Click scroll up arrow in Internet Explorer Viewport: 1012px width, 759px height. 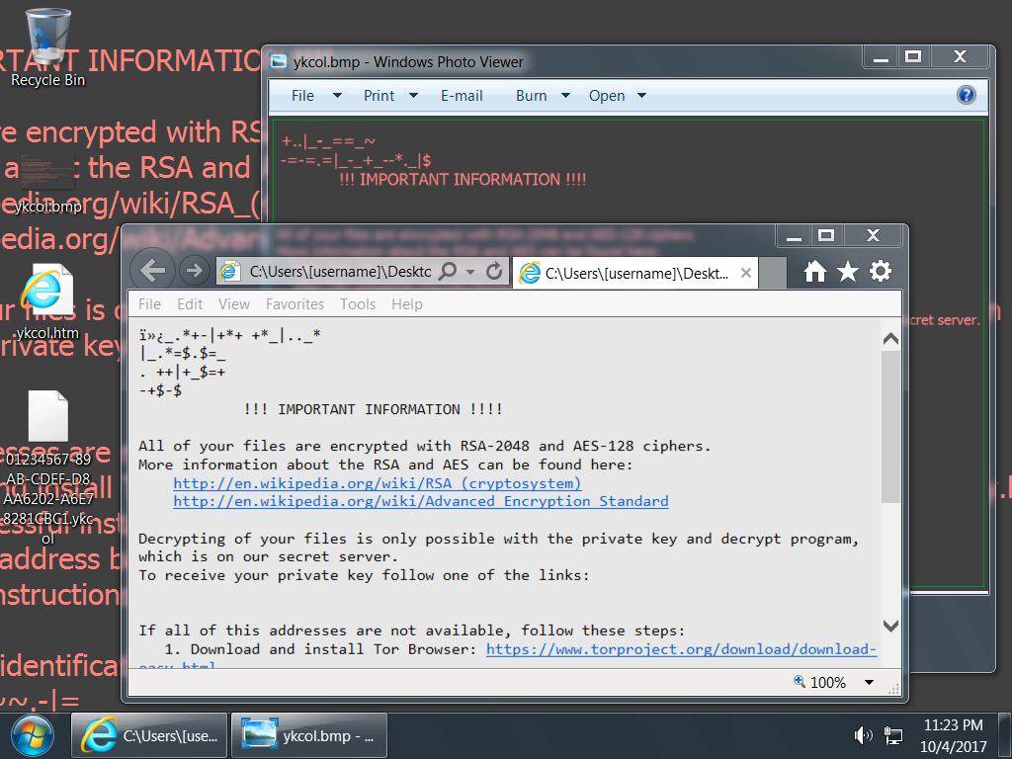point(890,339)
